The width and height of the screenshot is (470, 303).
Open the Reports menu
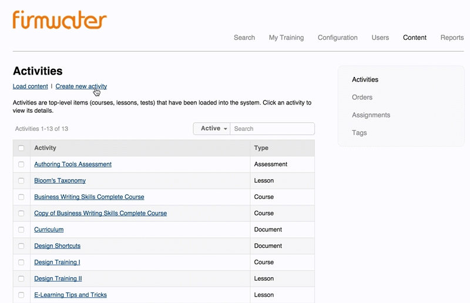[452, 38]
